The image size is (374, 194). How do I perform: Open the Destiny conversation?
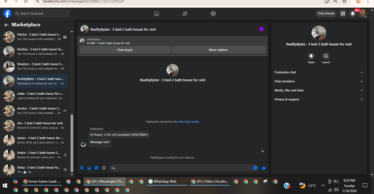click(x=35, y=51)
